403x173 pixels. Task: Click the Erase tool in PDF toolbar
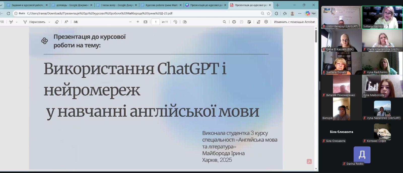57,22
